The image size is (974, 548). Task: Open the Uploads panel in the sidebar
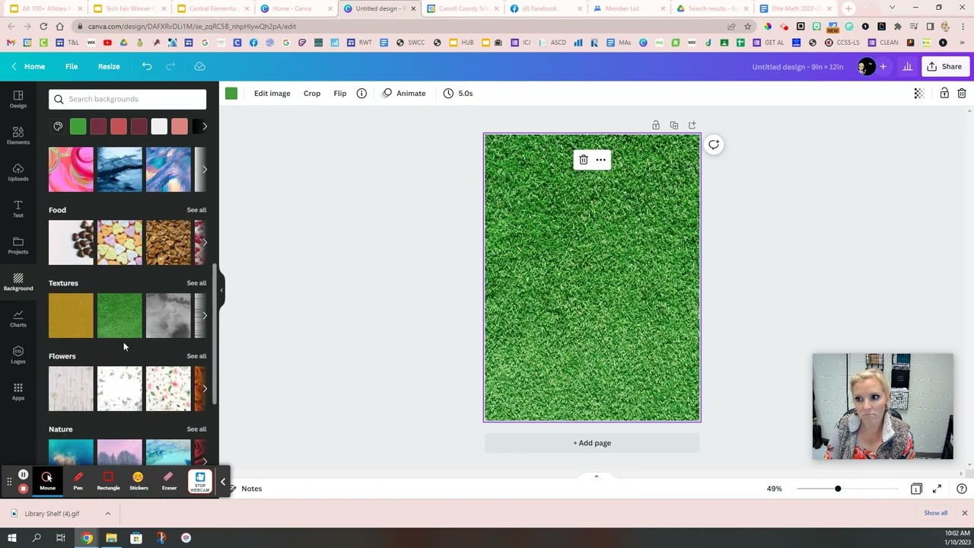tap(18, 172)
